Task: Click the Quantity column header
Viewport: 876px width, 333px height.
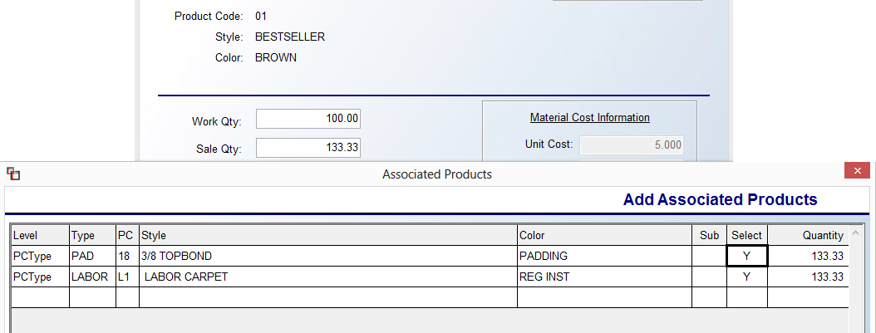Action: pos(808,235)
